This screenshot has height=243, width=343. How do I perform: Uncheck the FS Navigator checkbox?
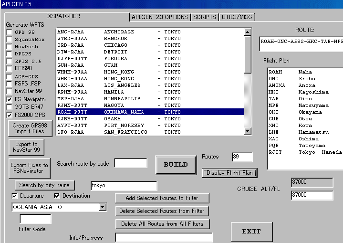10,99
